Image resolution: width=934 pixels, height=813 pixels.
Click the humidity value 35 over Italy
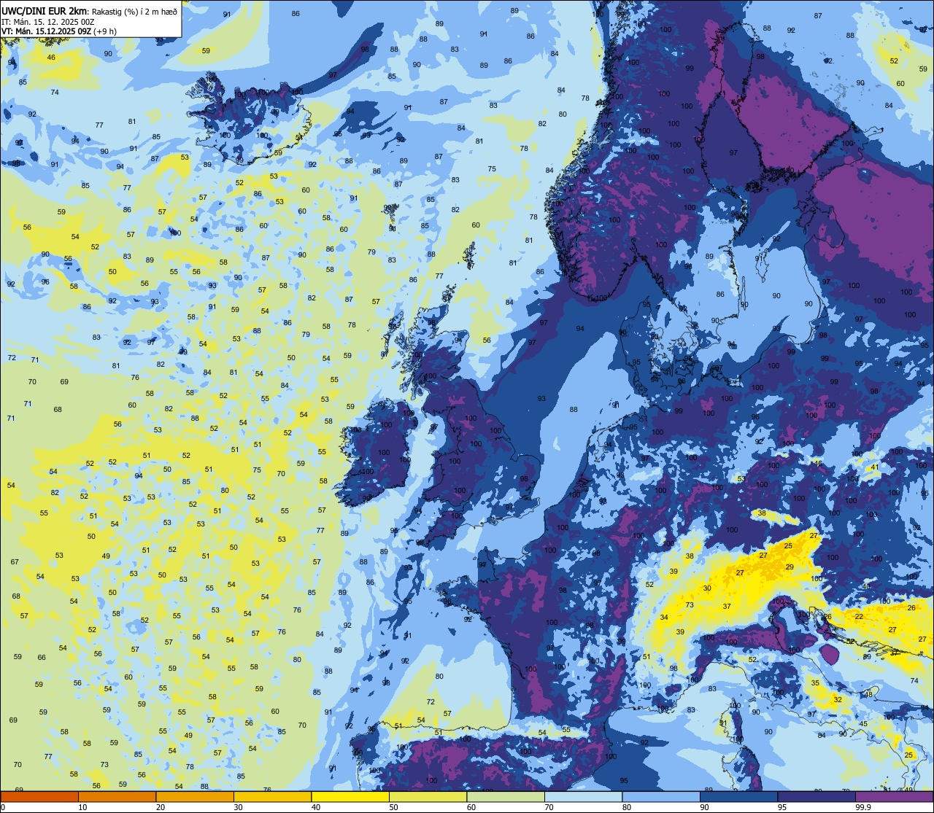[x=815, y=683]
